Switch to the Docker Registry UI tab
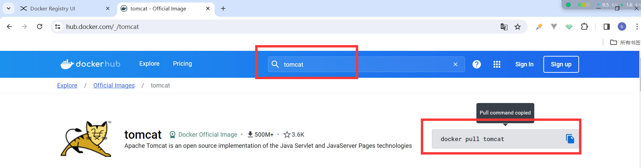This screenshot has width=641, height=168. coord(65,8)
